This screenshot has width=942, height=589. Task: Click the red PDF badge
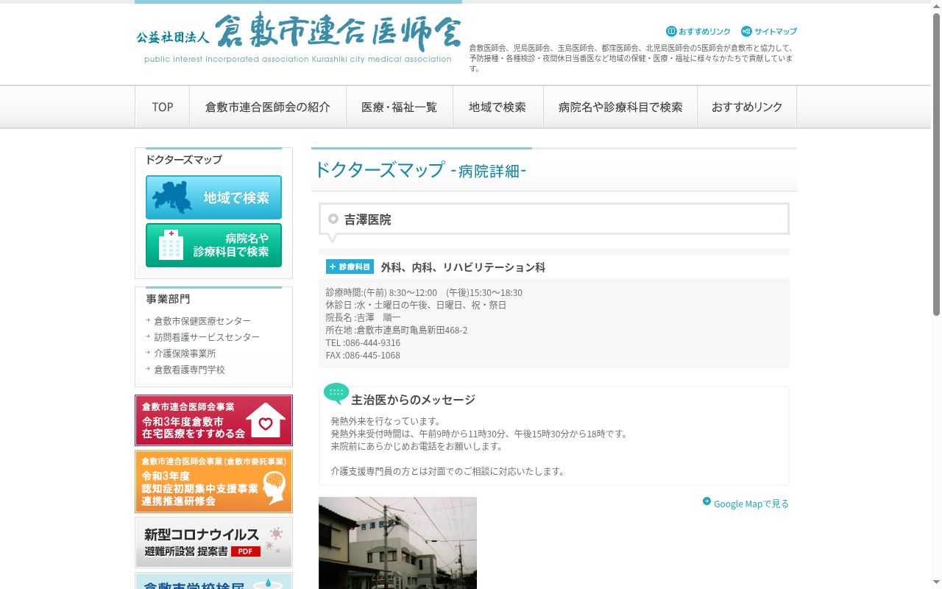246,551
